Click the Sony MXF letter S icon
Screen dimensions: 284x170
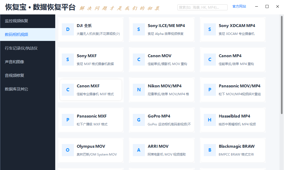(x=68, y=60)
